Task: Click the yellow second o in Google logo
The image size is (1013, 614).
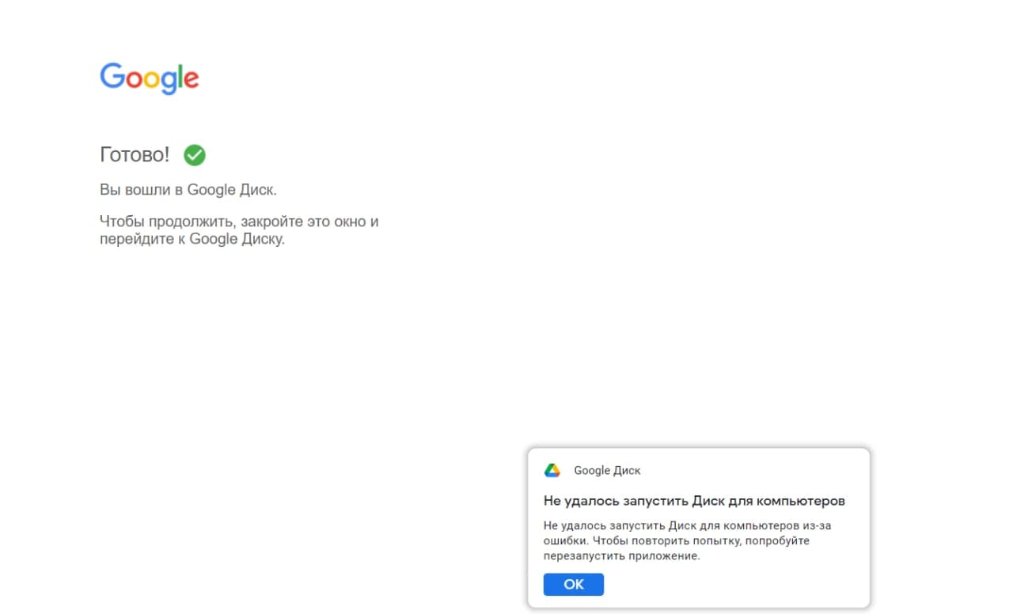Action: click(x=151, y=80)
